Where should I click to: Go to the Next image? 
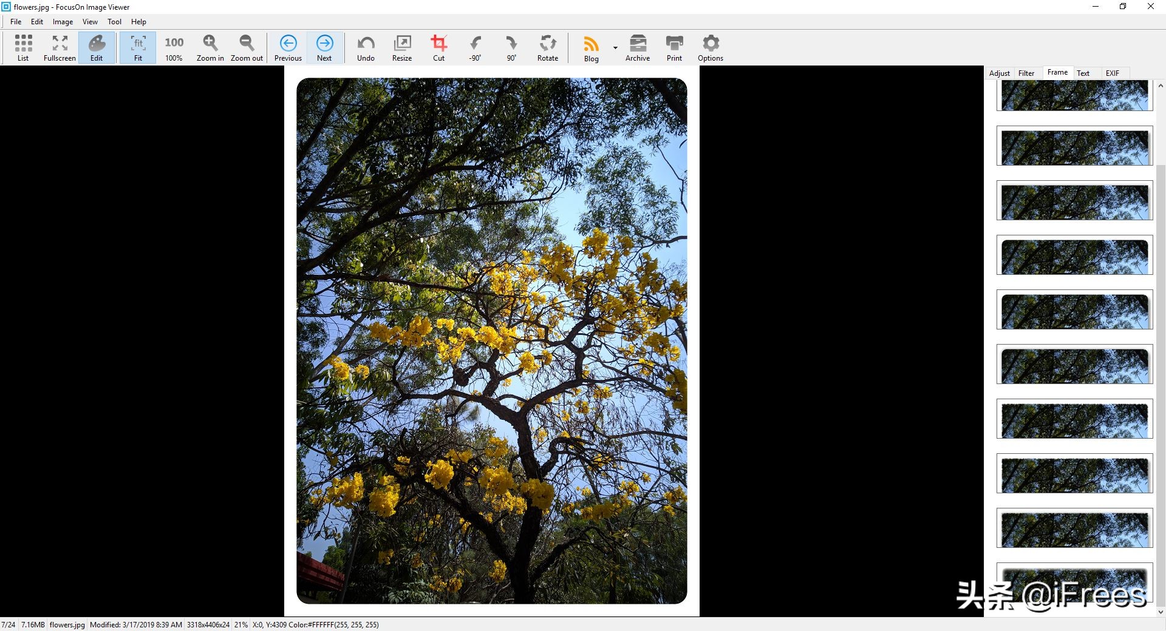click(x=324, y=48)
